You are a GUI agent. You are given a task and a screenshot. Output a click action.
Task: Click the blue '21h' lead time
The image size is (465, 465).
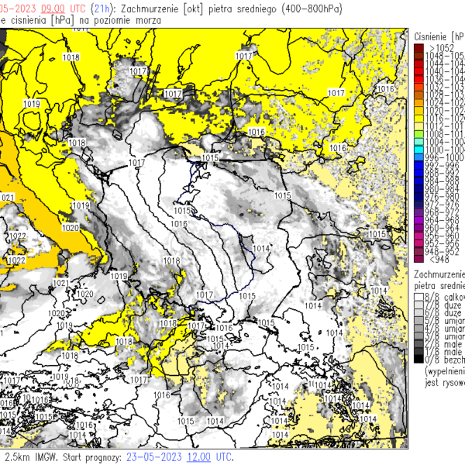point(102,9)
